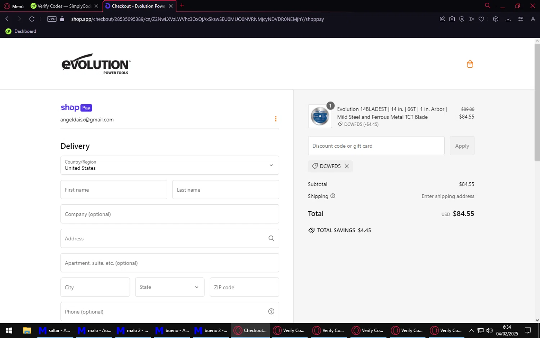Focus the City input
Screen dimensions: 540x338
click(95, 287)
